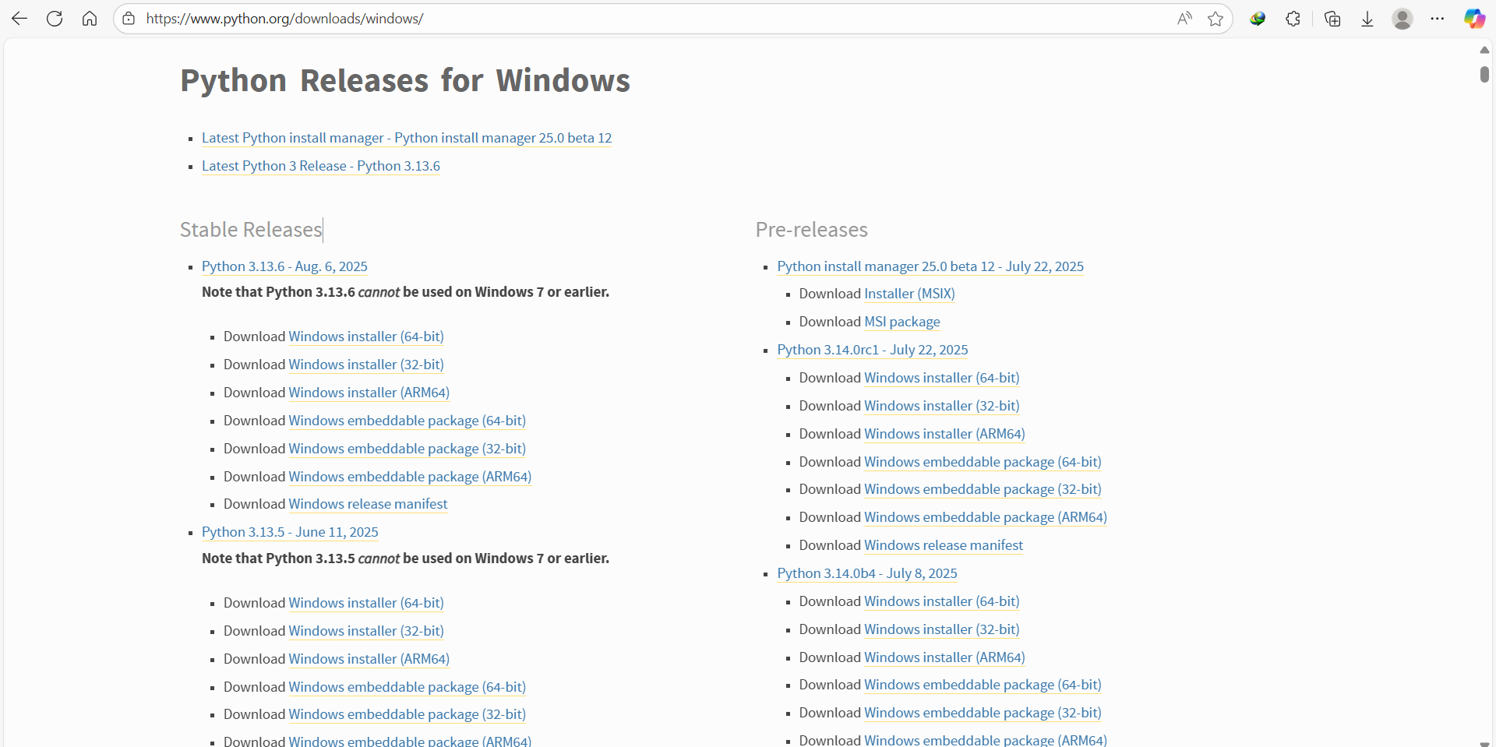Launch Copilot from the toolbar icon
1496x747 pixels.
click(x=1474, y=19)
